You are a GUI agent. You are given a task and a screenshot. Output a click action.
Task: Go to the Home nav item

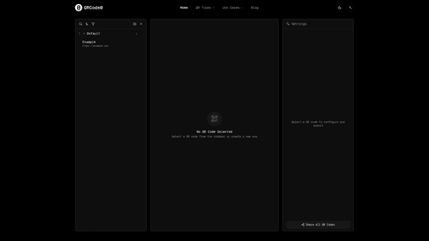tap(184, 7)
